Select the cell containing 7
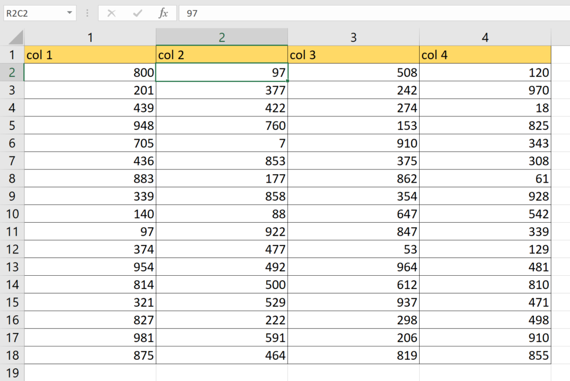 click(x=223, y=143)
